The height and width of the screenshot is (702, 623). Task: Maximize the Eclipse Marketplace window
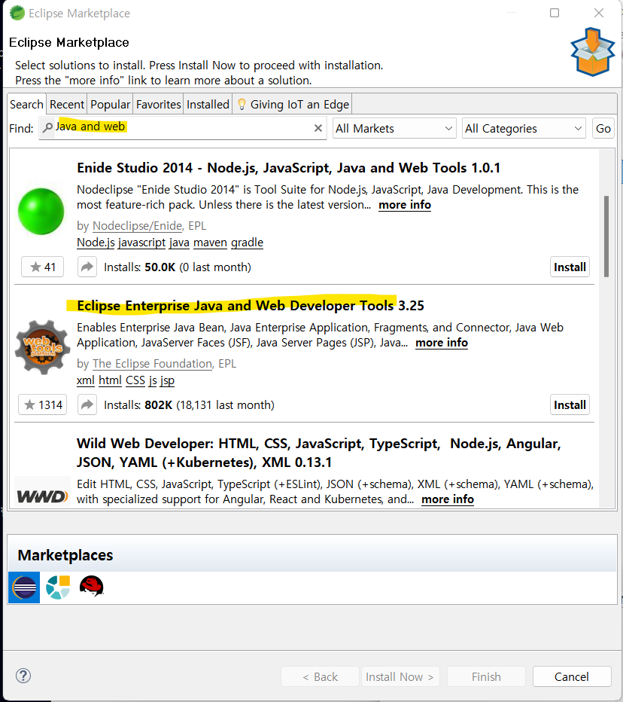pyautogui.click(x=555, y=13)
